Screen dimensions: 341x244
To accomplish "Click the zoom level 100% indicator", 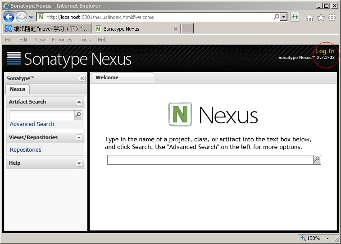I will coord(313,238).
